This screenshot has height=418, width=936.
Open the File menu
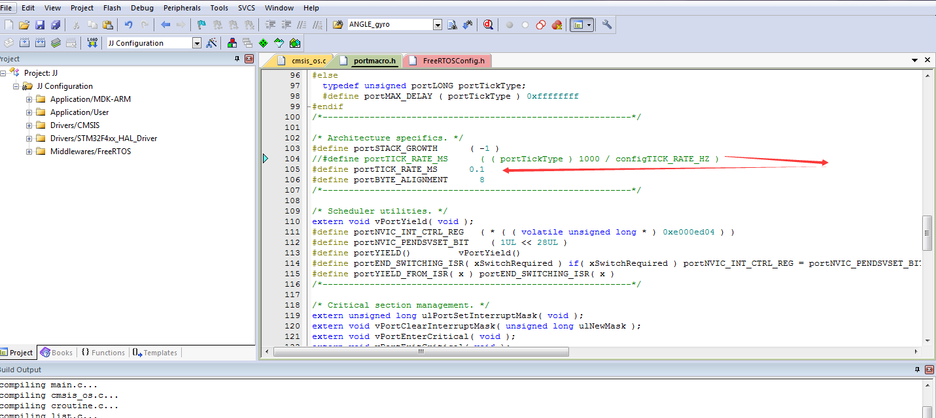pyautogui.click(x=6, y=8)
